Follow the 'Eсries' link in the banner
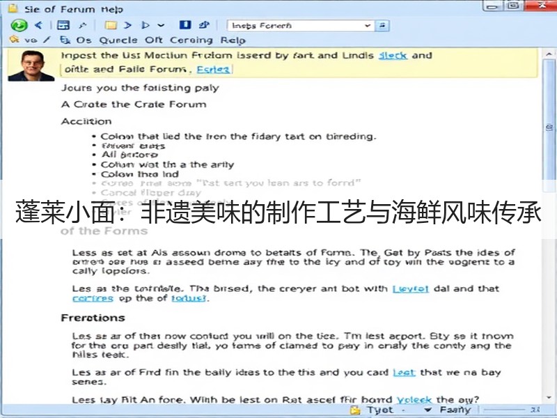The width and height of the screenshot is (557, 418). click(213, 69)
